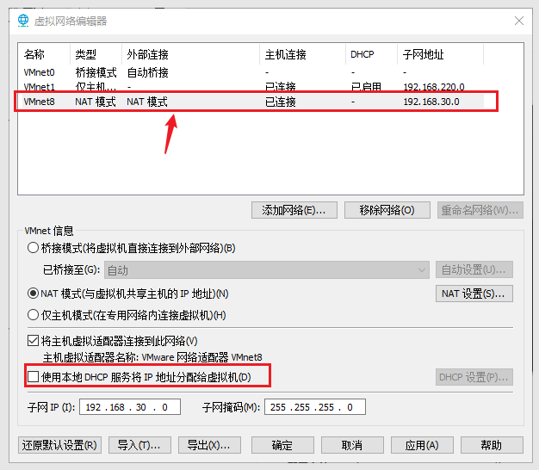Open 帮助 button
539x470 pixels.
[492, 445]
